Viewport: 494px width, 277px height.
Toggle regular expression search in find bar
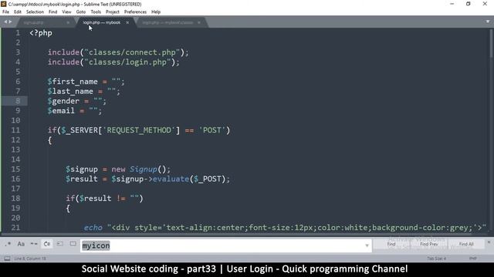click(x=8, y=244)
